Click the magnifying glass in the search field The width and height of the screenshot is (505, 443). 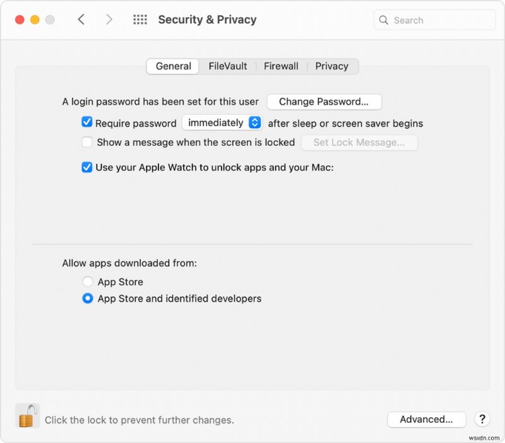coord(384,20)
